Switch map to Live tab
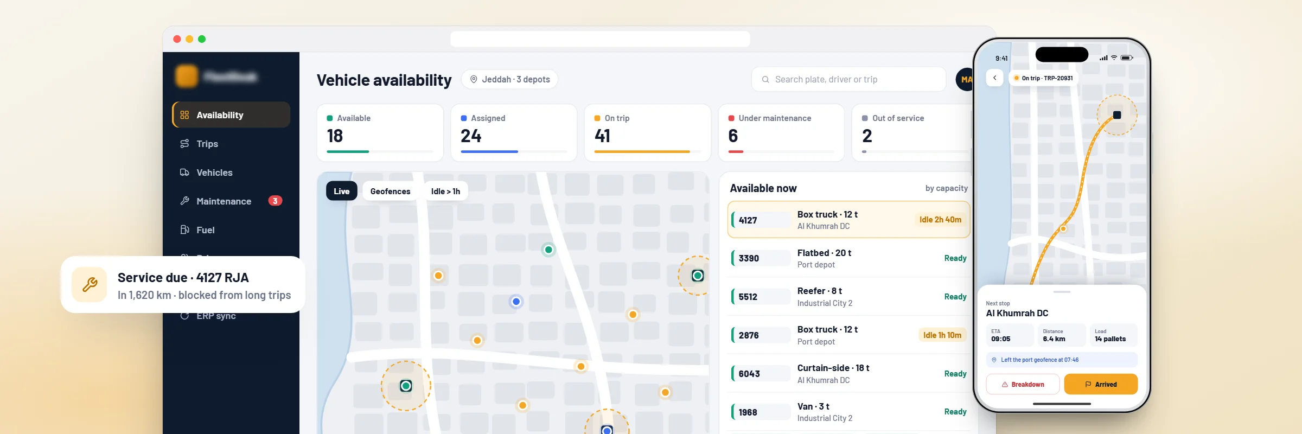The height and width of the screenshot is (434, 1302). click(x=342, y=191)
